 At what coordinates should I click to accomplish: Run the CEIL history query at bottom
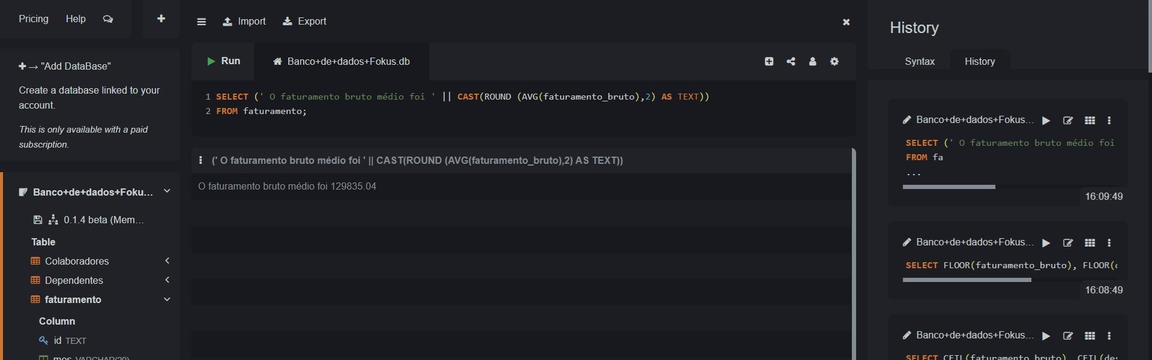[x=1046, y=336]
